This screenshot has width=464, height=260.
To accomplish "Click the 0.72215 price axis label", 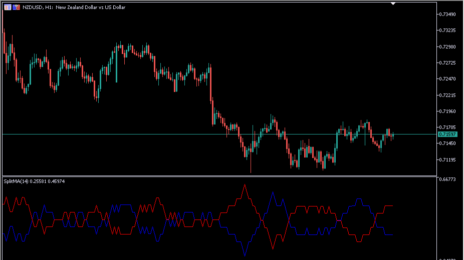I will 447,95.
